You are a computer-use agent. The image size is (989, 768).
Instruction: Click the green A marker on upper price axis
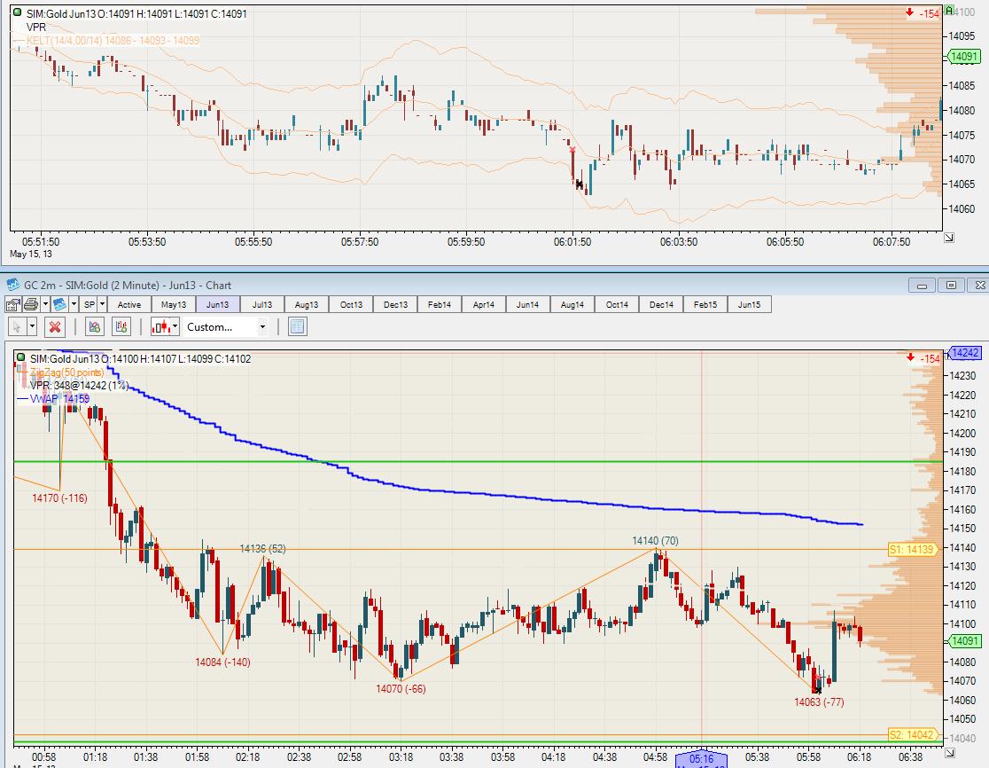(x=950, y=12)
